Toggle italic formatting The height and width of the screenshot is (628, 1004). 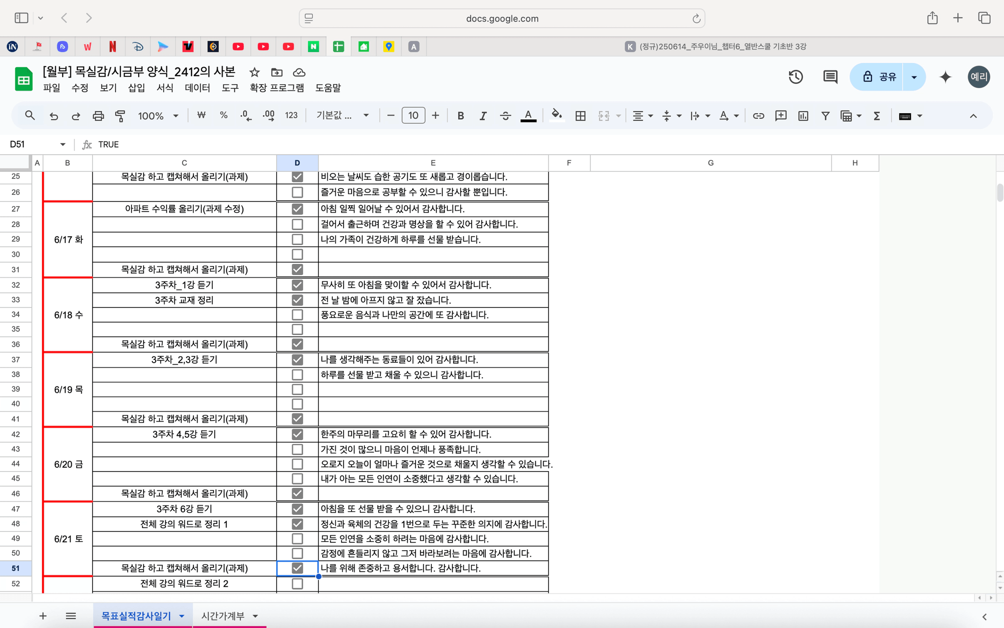[x=483, y=116]
